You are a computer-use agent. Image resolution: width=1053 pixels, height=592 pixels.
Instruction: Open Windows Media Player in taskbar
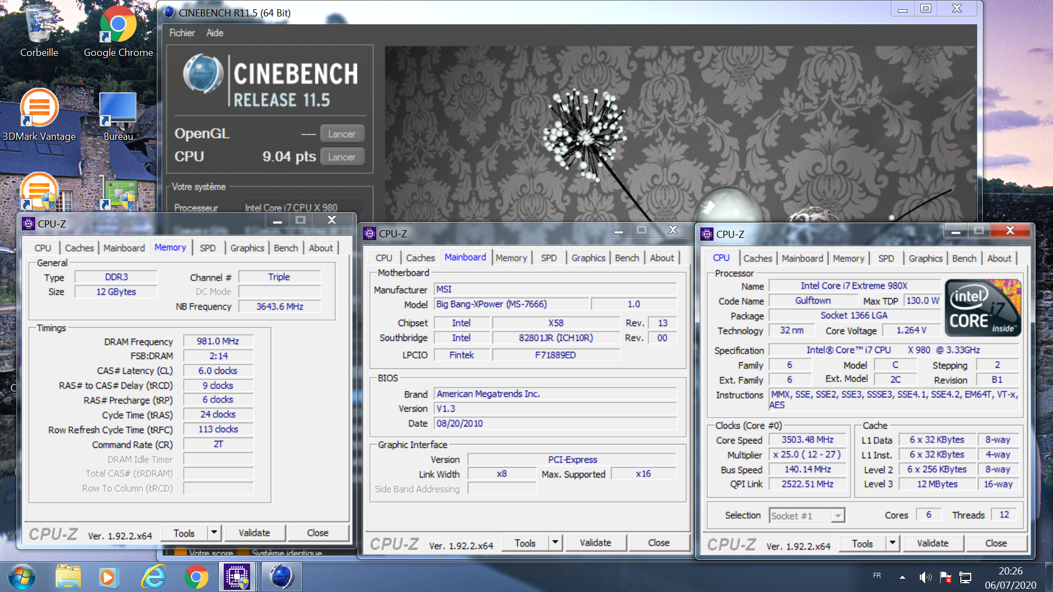tap(108, 577)
